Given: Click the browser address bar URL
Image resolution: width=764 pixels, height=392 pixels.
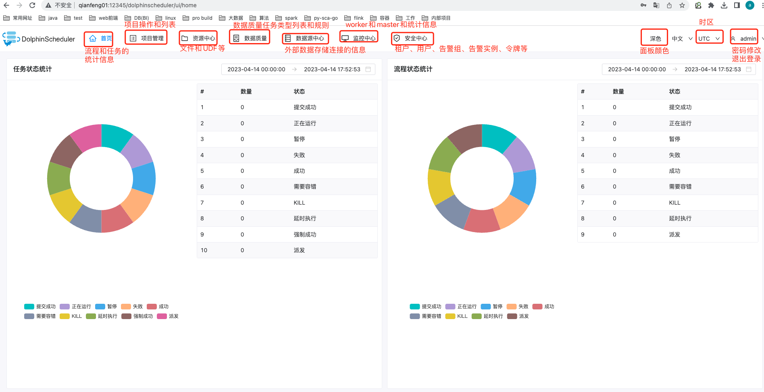Looking at the screenshot, I should click(x=137, y=5).
